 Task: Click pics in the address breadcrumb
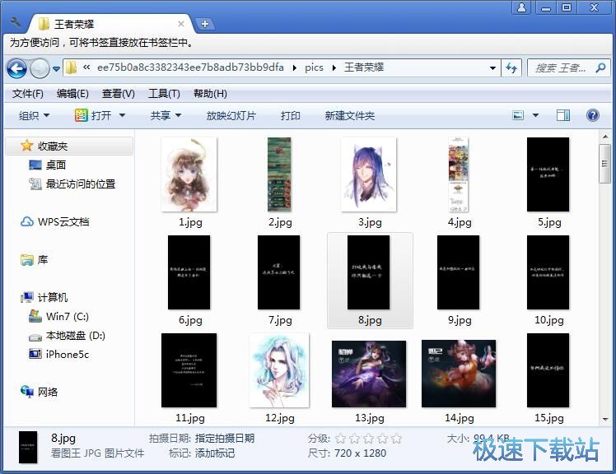(x=314, y=67)
